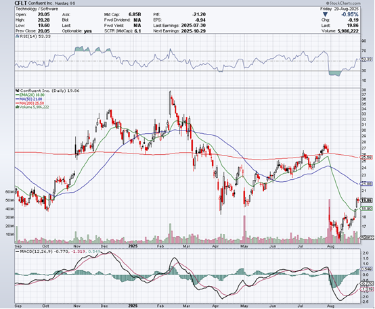Click the tallest August volume bar
This screenshot has height=309, width=375.
pyautogui.click(x=330, y=220)
